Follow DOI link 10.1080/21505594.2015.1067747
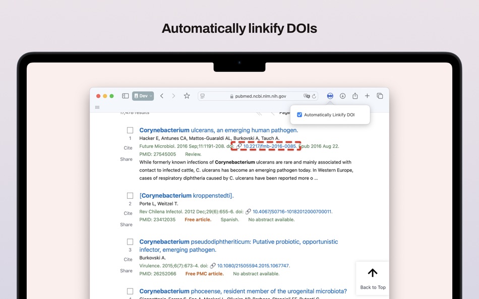 click(253, 266)
